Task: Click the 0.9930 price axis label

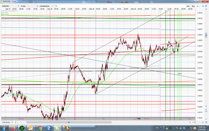Action: tap(200, 13)
